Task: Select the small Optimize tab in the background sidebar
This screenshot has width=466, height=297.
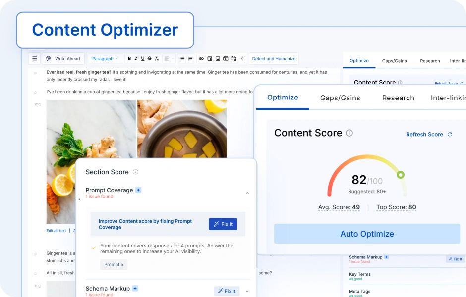Action: [x=359, y=61]
